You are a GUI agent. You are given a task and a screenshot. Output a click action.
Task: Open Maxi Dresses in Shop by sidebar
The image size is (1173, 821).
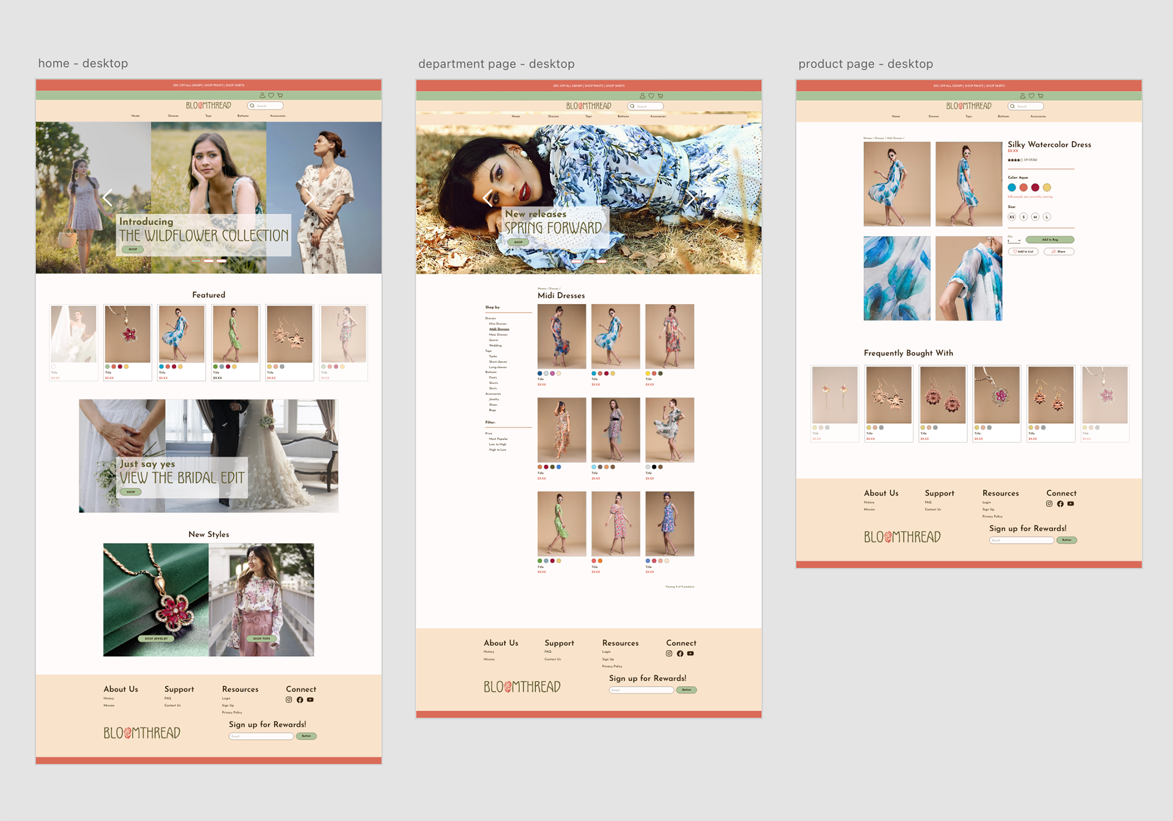pyautogui.click(x=498, y=335)
